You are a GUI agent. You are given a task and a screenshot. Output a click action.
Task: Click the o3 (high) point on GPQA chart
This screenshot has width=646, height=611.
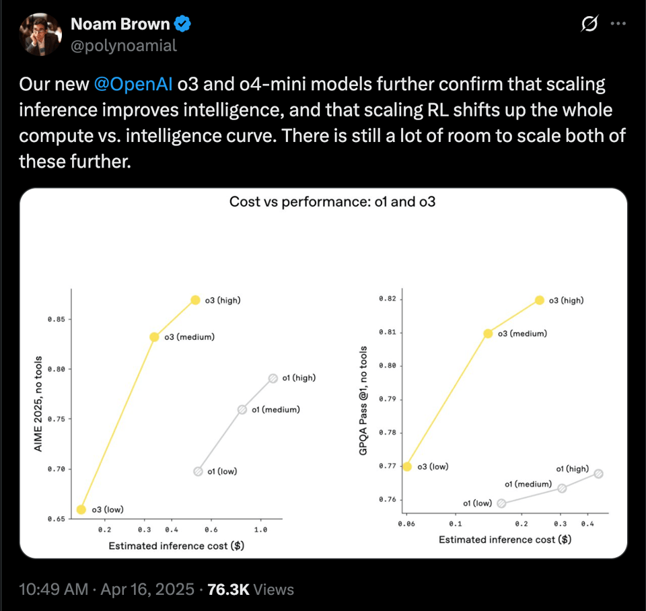[539, 300]
